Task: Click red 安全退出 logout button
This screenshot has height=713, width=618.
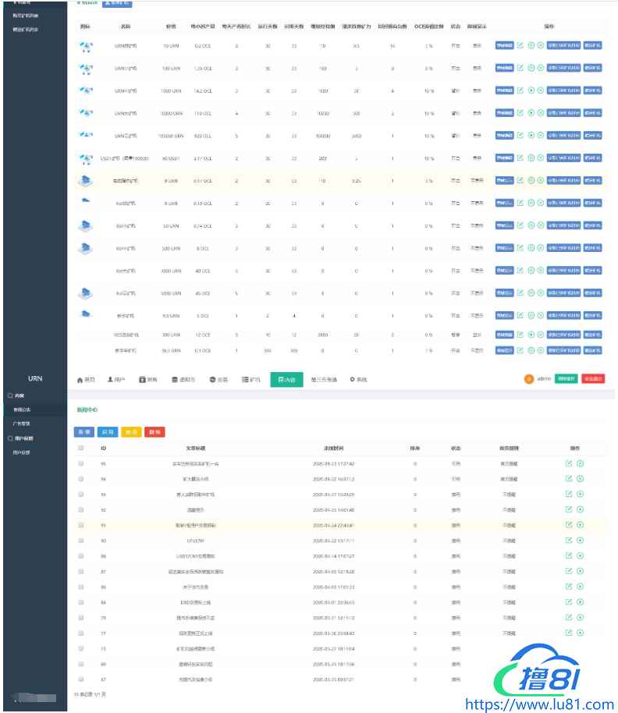Action: coord(593,379)
